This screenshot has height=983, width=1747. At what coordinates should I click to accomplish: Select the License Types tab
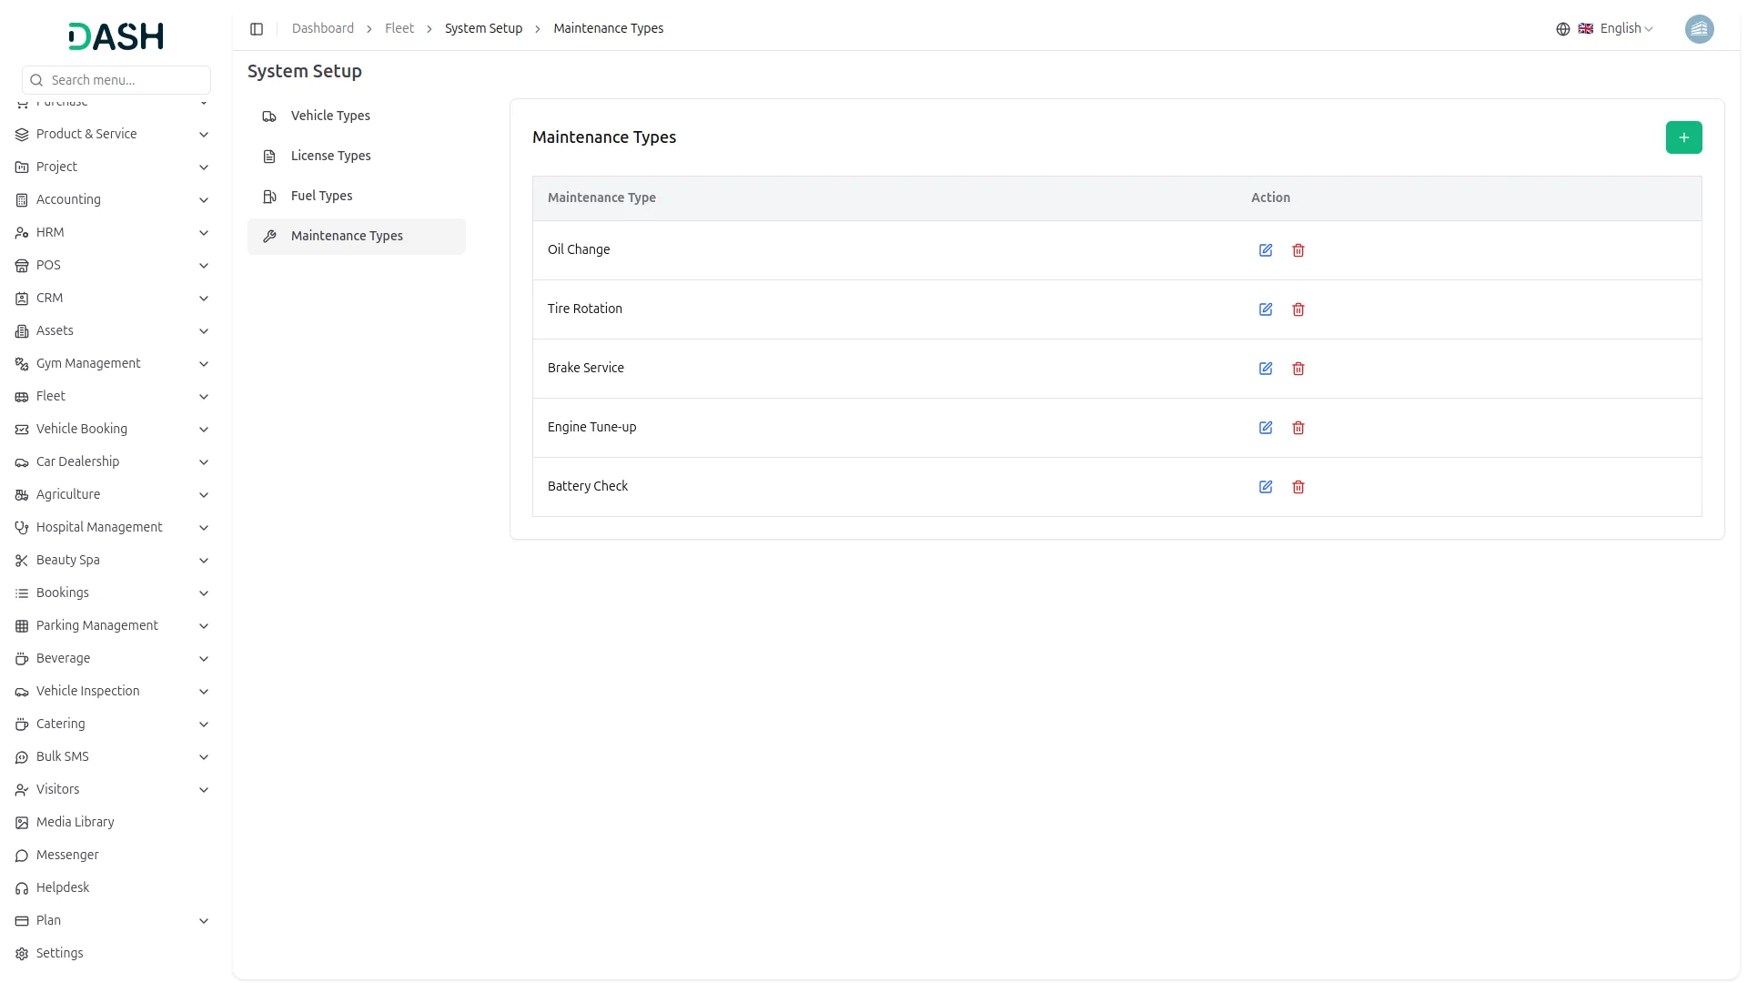pos(330,156)
